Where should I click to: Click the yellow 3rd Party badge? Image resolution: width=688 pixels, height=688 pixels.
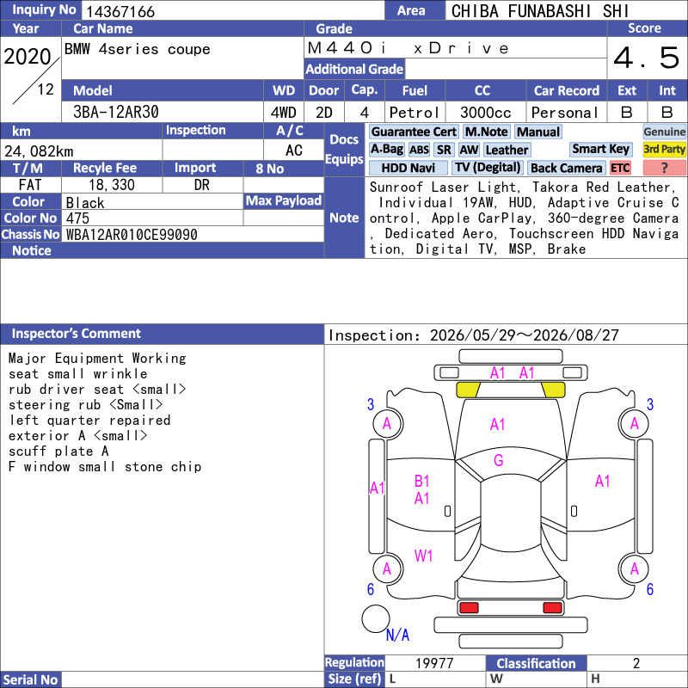664,150
